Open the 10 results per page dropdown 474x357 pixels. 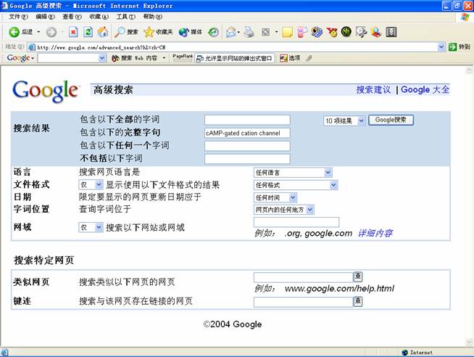(x=344, y=121)
